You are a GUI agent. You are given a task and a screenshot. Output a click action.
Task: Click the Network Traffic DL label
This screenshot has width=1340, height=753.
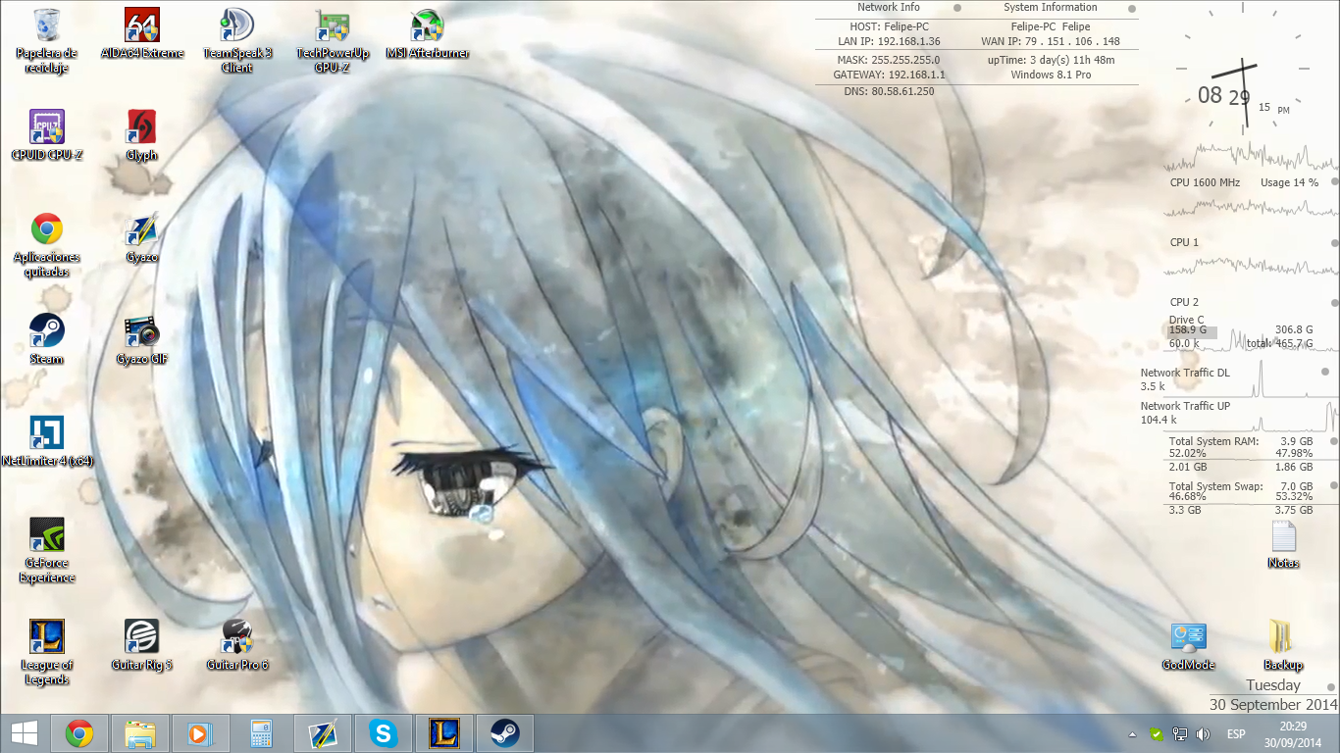click(1185, 374)
